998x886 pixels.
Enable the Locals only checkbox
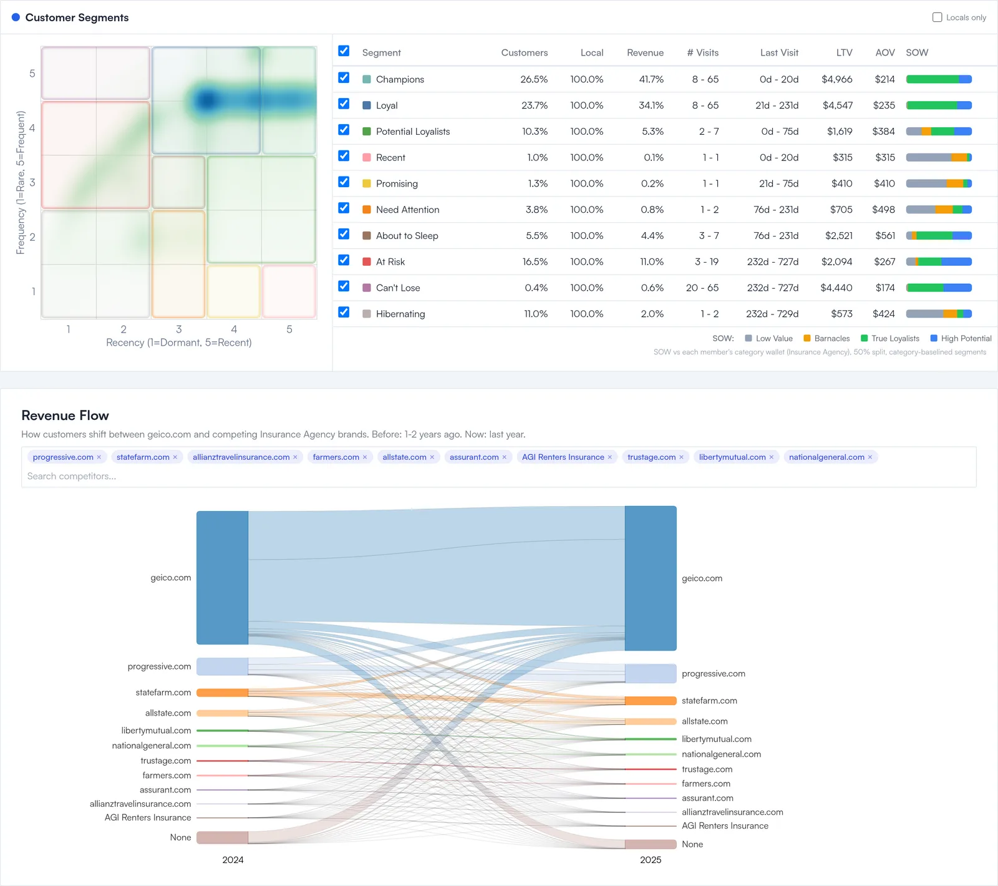pos(937,17)
